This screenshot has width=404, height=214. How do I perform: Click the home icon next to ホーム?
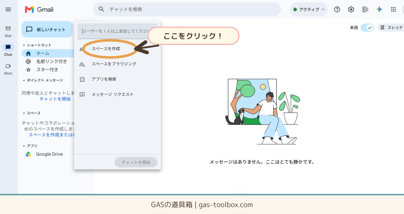pyautogui.click(x=28, y=53)
